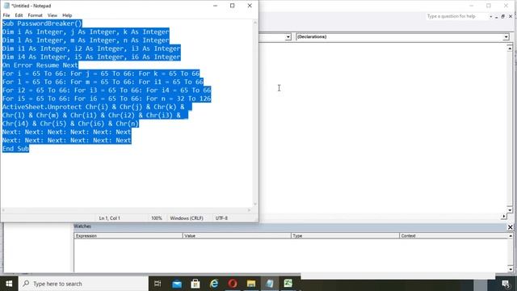Click 'Ln 1, Col 1' in status bar
517x291 pixels.
(110, 218)
